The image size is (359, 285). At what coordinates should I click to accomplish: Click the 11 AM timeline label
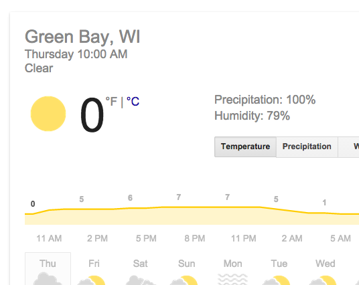click(49, 238)
